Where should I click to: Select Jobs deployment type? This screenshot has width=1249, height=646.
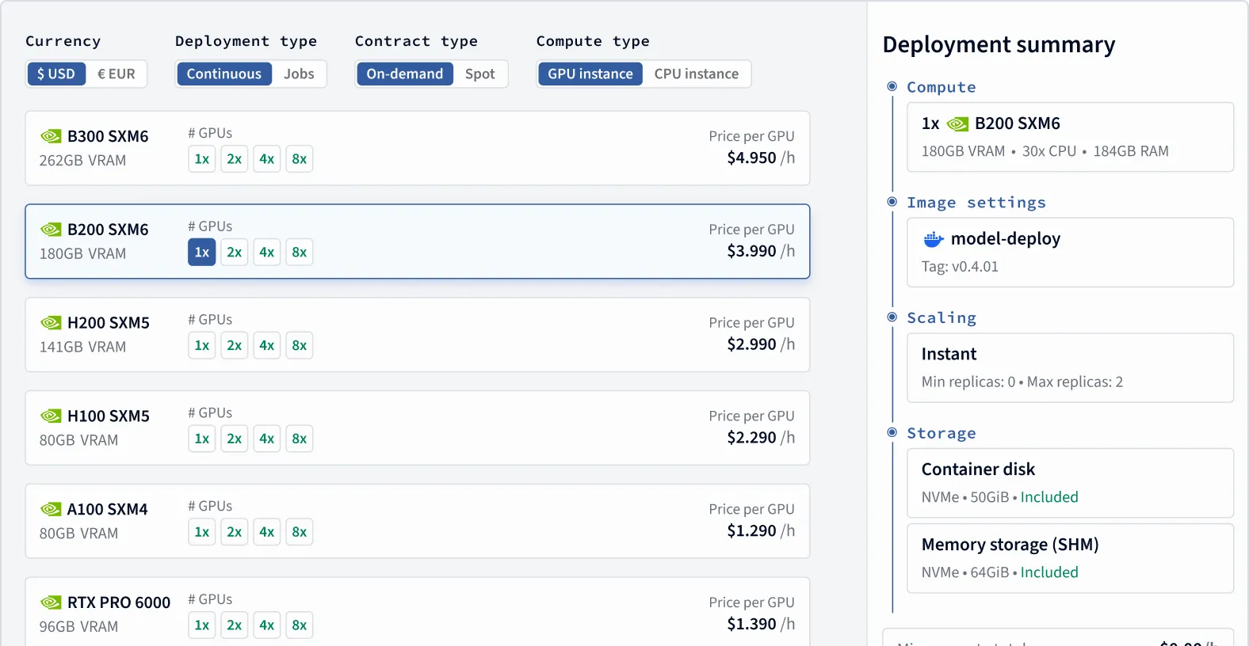tap(300, 74)
